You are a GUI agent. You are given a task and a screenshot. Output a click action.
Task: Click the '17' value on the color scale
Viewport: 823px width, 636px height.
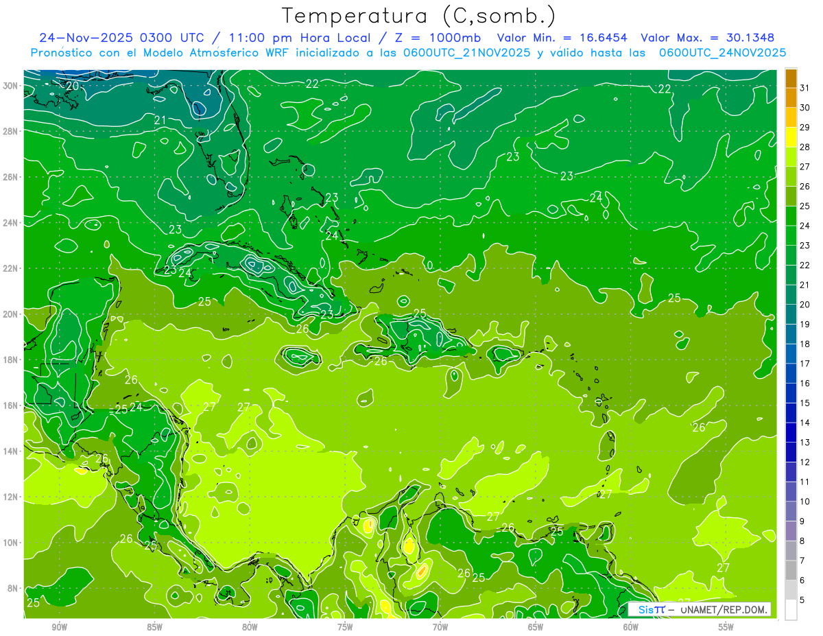804,364
